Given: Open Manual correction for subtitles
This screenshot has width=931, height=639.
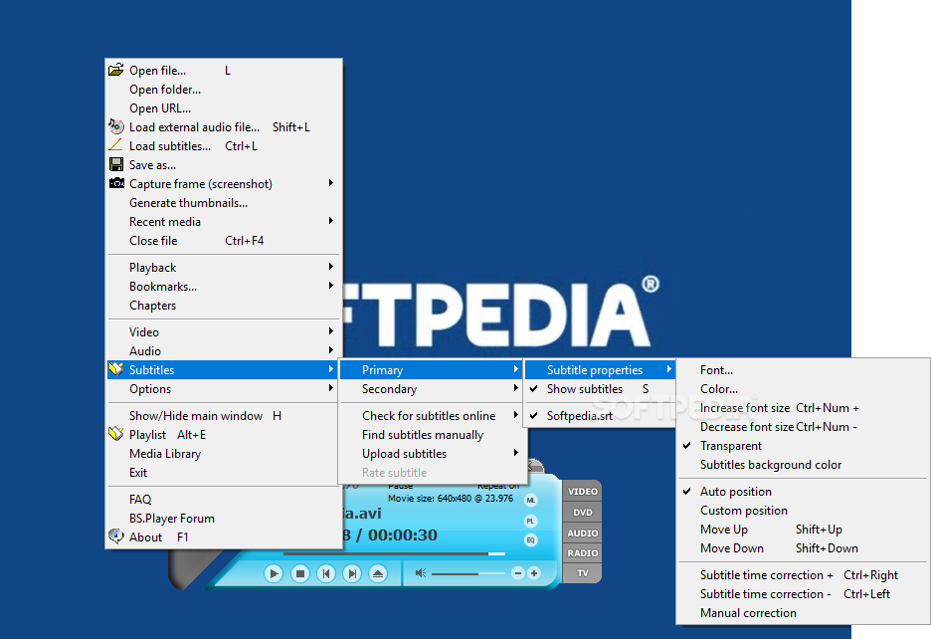Looking at the screenshot, I should (804, 613).
